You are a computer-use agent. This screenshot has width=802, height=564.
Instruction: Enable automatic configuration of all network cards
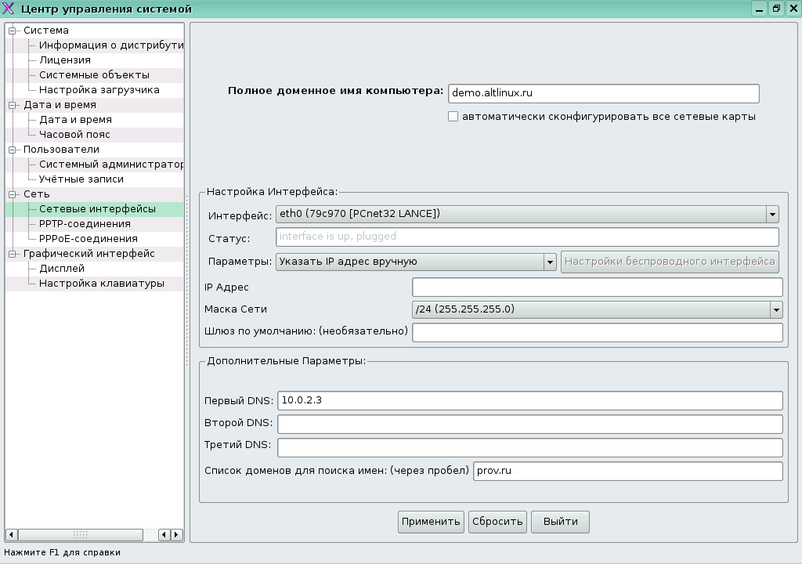pyautogui.click(x=453, y=117)
